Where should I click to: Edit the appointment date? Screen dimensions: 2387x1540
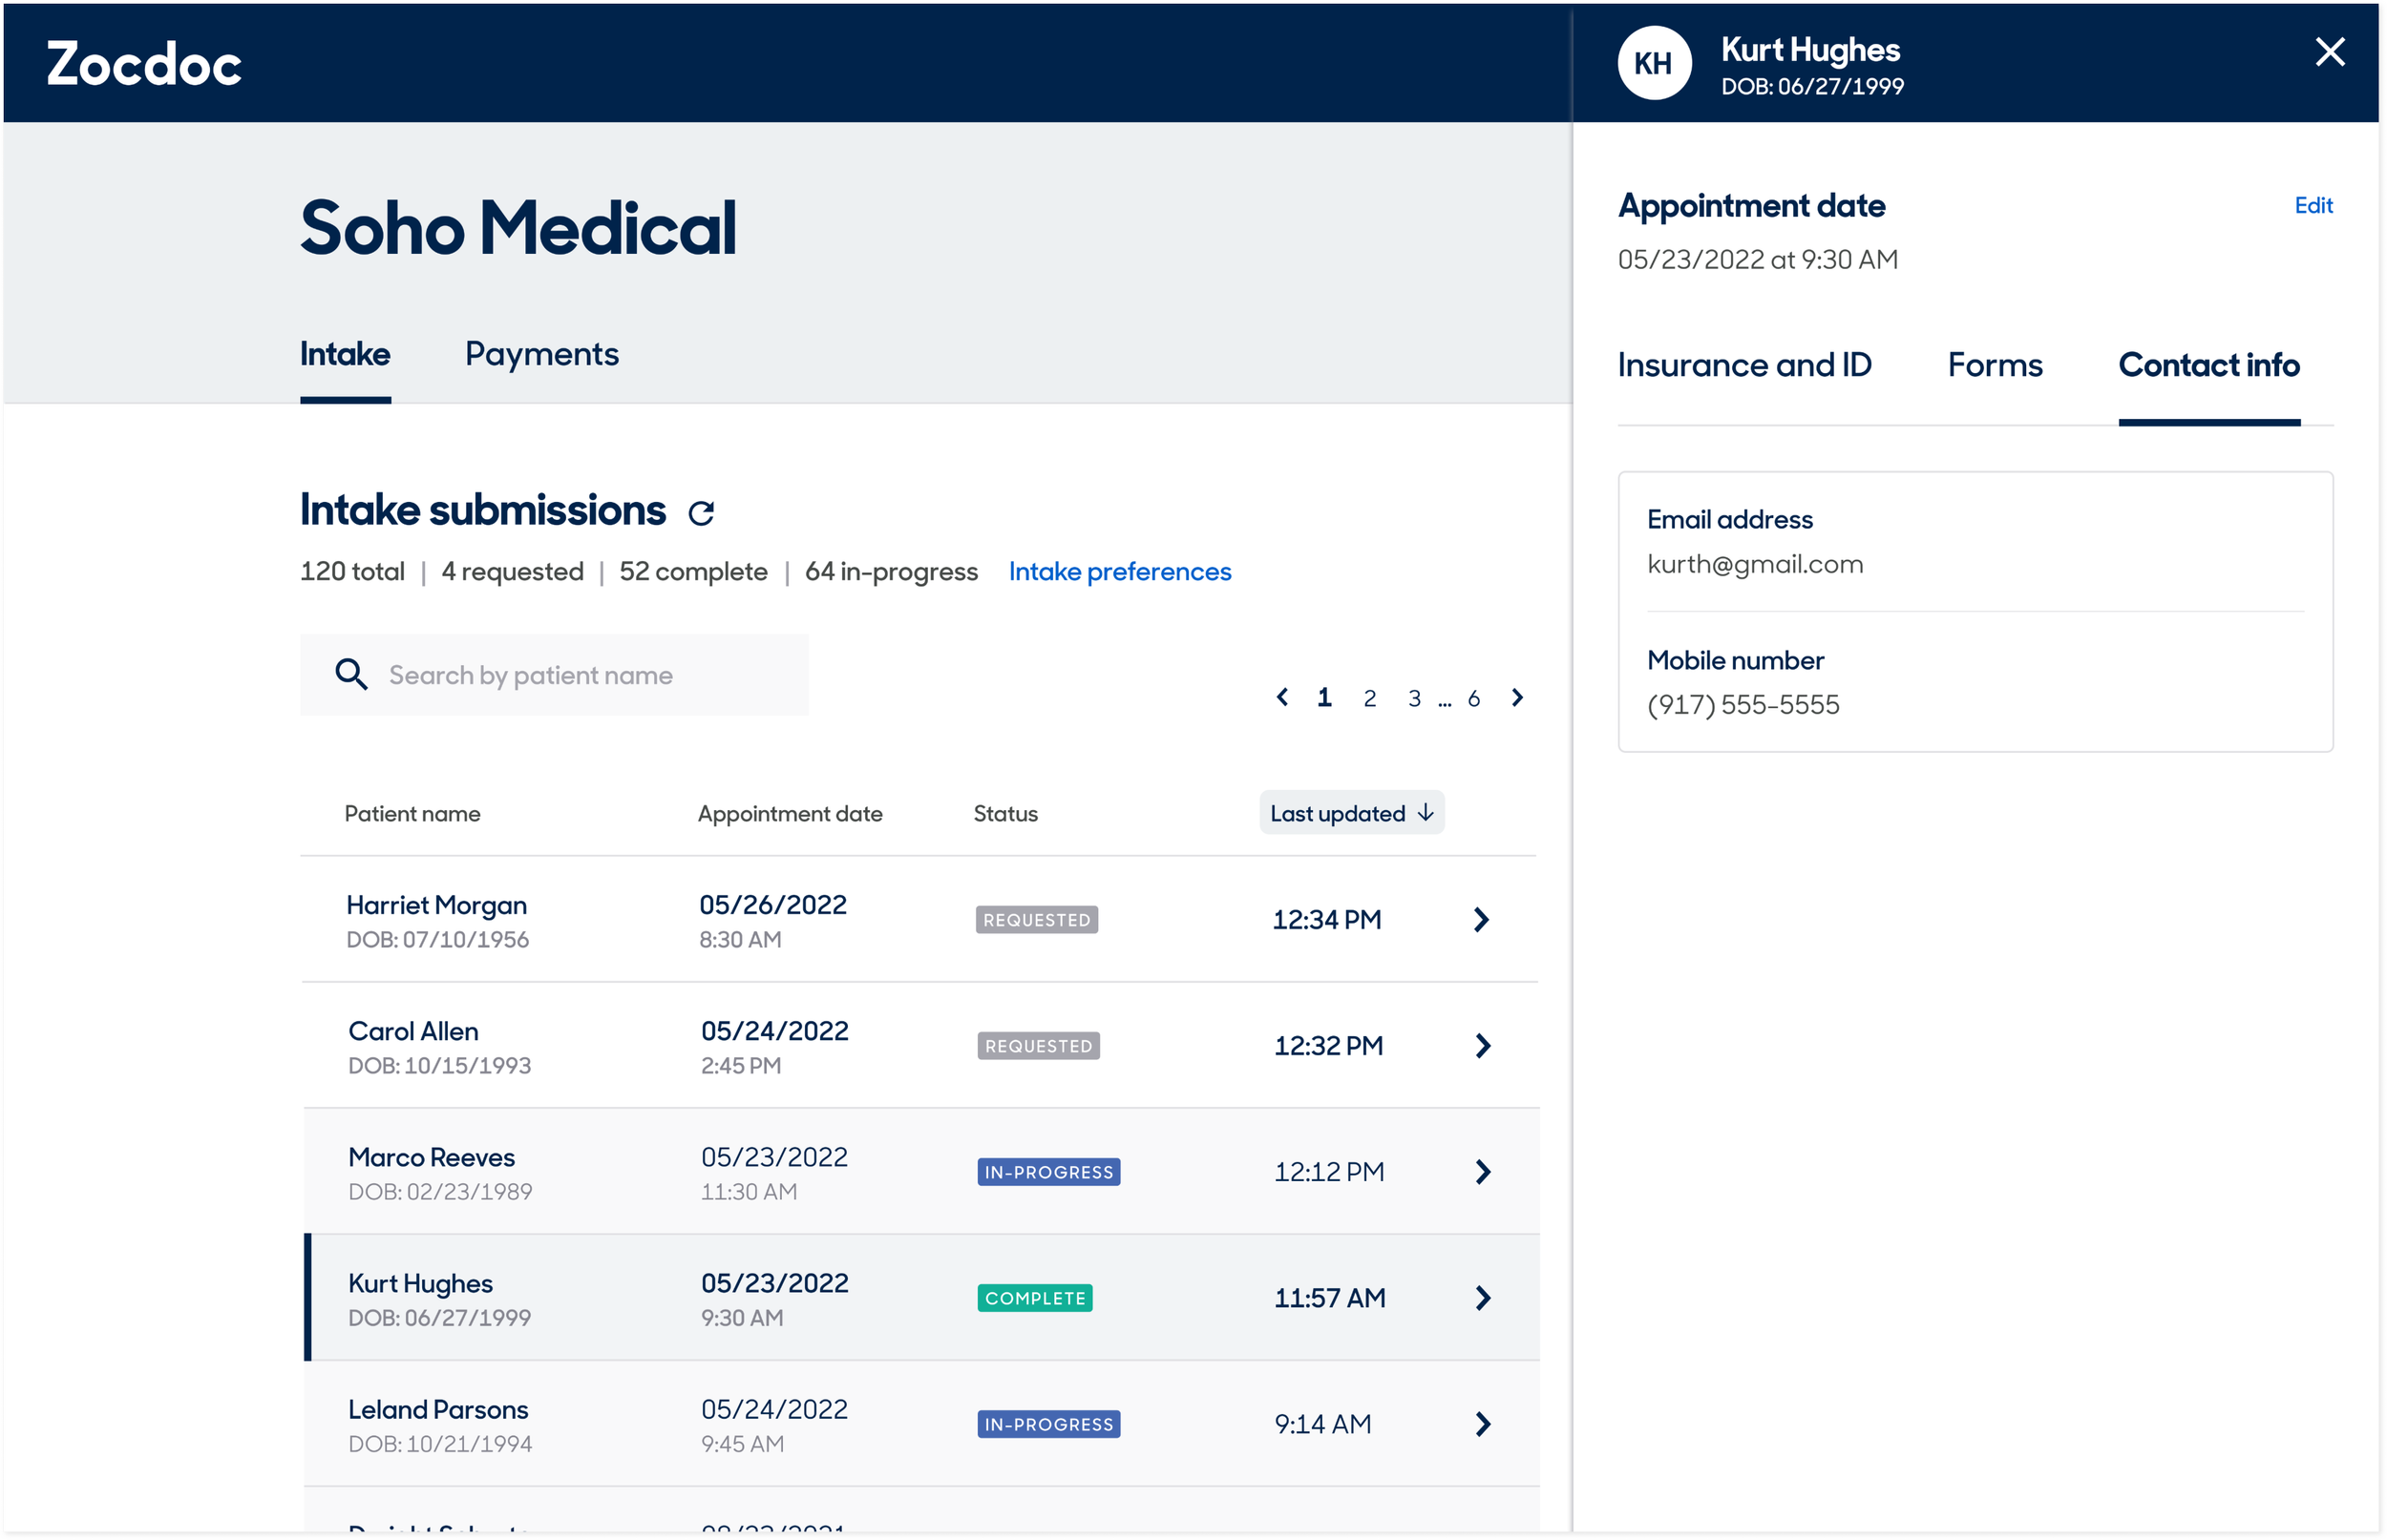[2312, 205]
